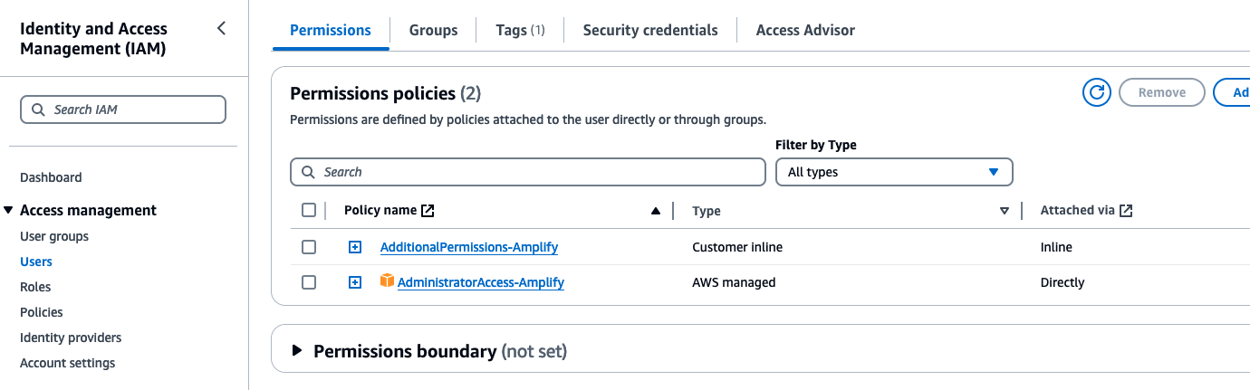The height and width of the screenshot is (390, 1250).
Task: Open the Access Advisor tab
Action: click(x=805, y=30)
